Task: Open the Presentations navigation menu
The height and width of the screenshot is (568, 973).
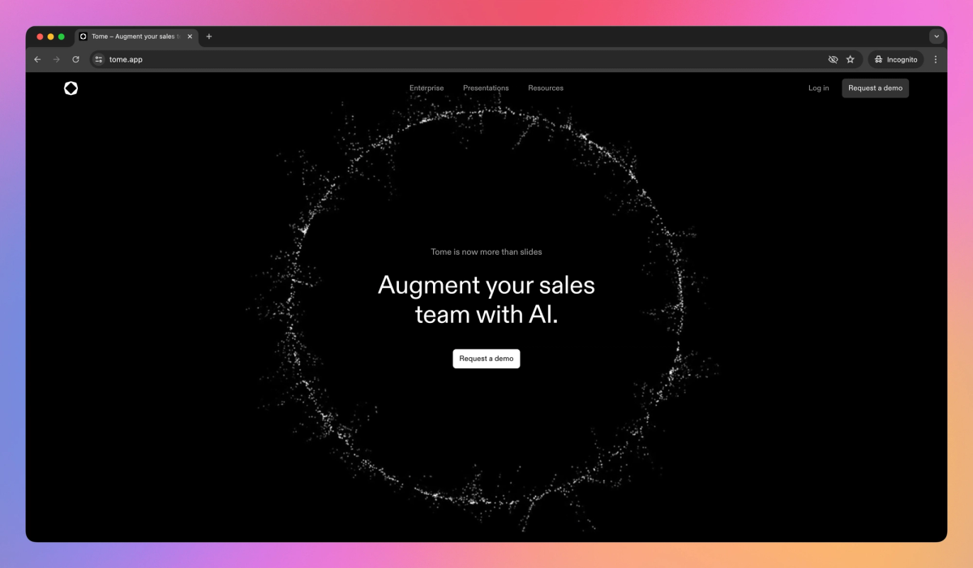Action: point(486,88)
